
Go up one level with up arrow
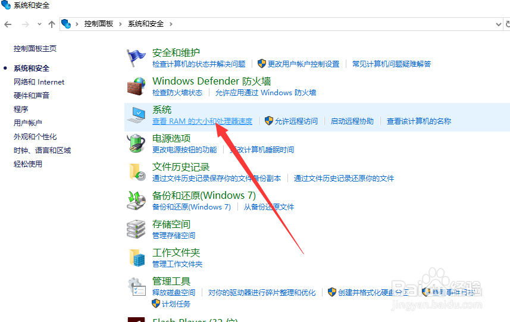pos(51,24)
